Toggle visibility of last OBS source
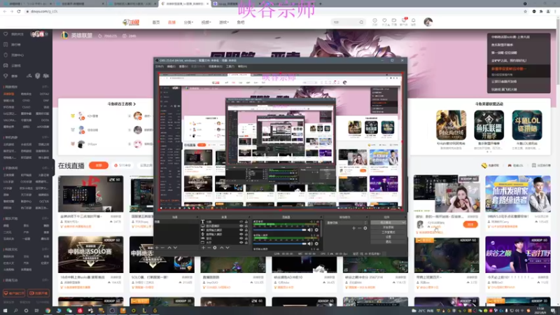This screenshot has height=315, width=560. 241,242
